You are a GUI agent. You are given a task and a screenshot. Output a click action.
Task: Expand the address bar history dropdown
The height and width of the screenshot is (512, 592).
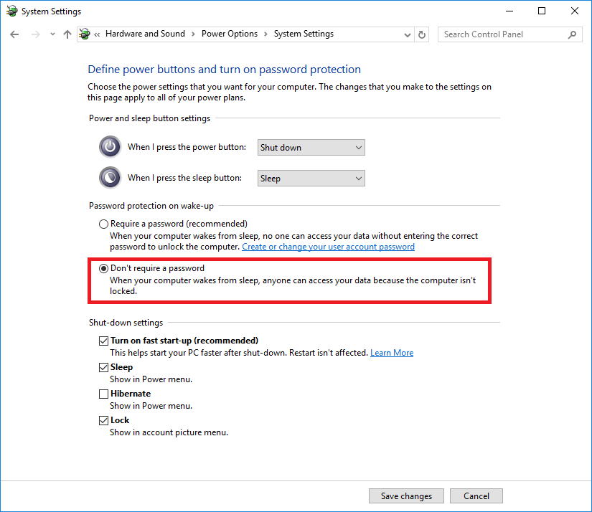point(408,34)
